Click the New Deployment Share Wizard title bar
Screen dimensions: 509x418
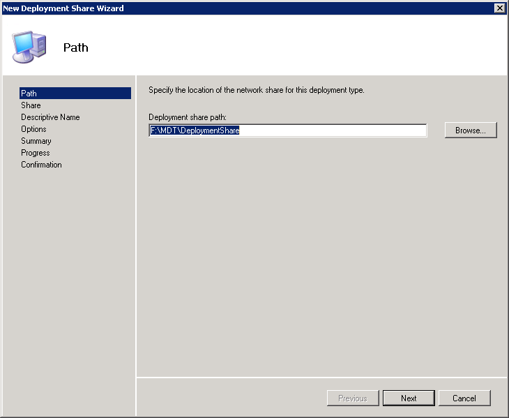pyautogui.click(x=209, y=8)
